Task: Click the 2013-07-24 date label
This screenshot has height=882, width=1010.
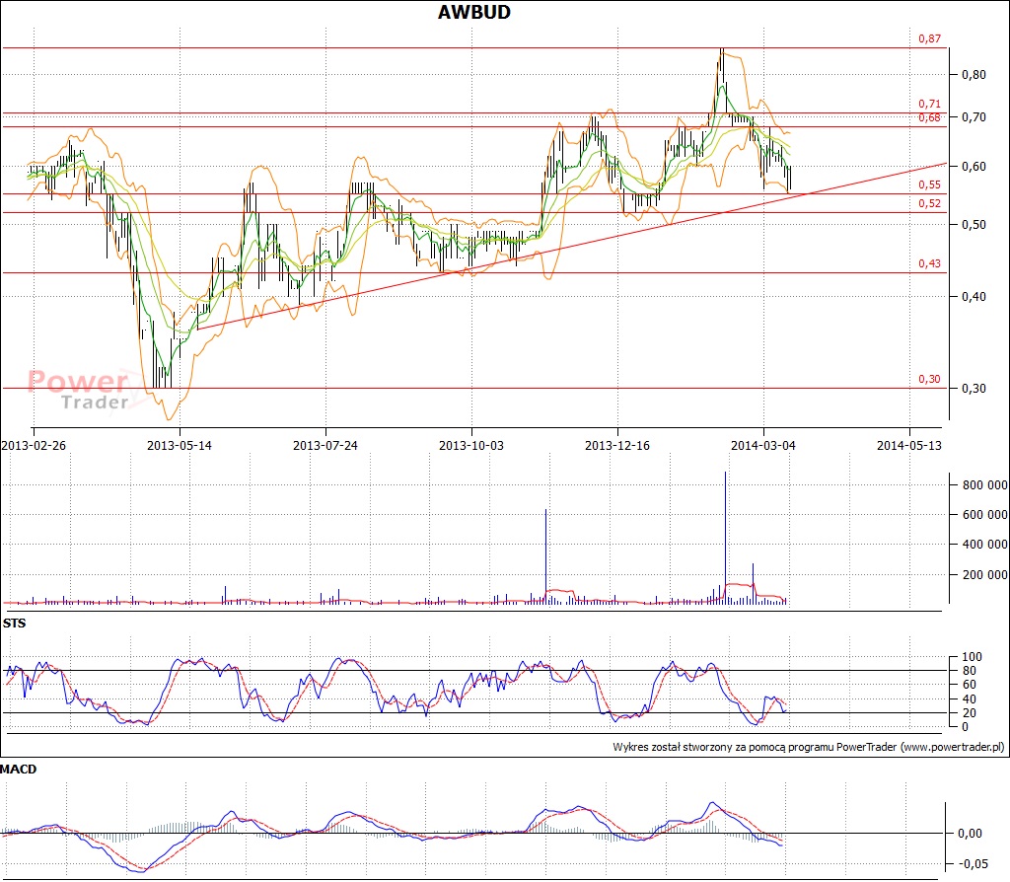Action: 325,445
